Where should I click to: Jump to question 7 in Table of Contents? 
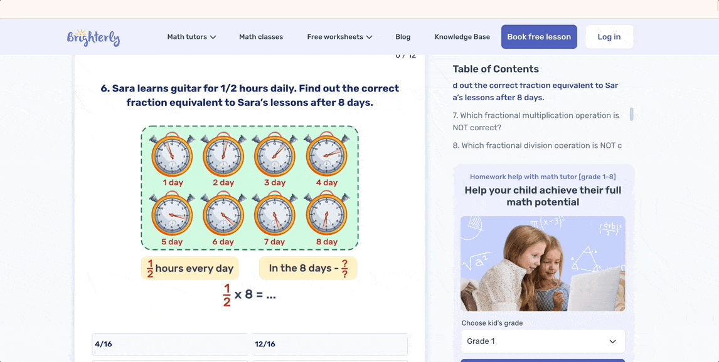(x=536, y=122)
